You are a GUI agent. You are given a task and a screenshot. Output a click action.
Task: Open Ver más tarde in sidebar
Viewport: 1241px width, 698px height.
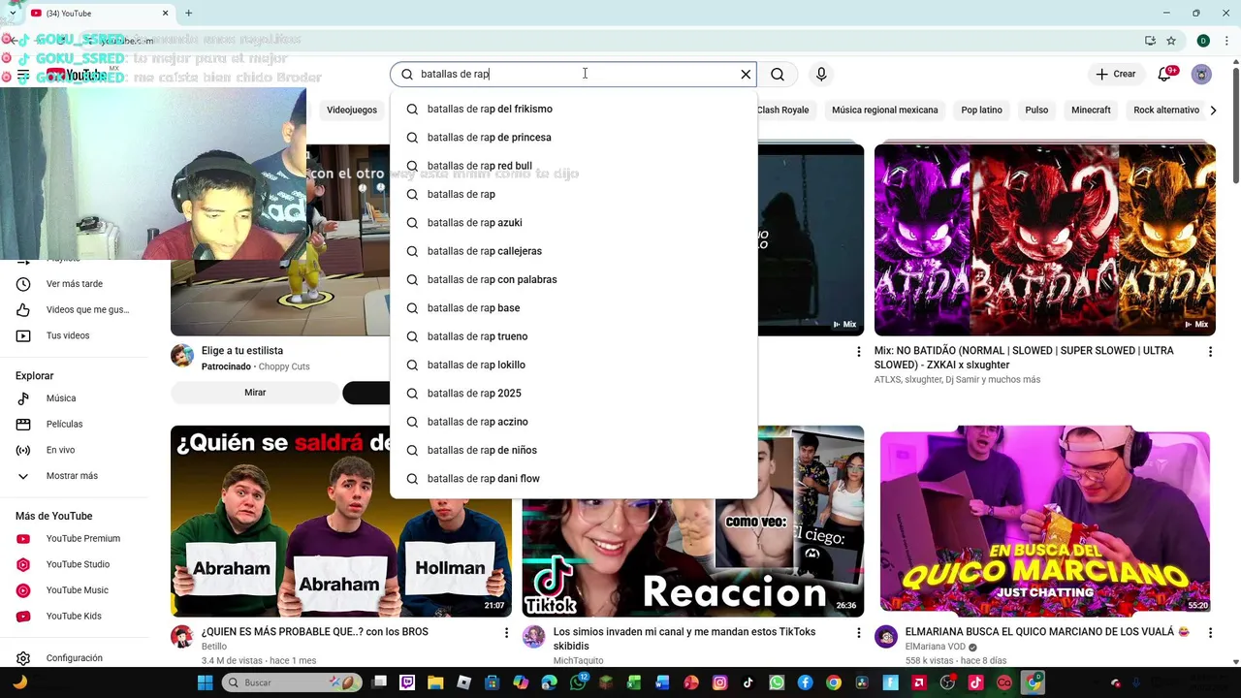click(76, 284)
